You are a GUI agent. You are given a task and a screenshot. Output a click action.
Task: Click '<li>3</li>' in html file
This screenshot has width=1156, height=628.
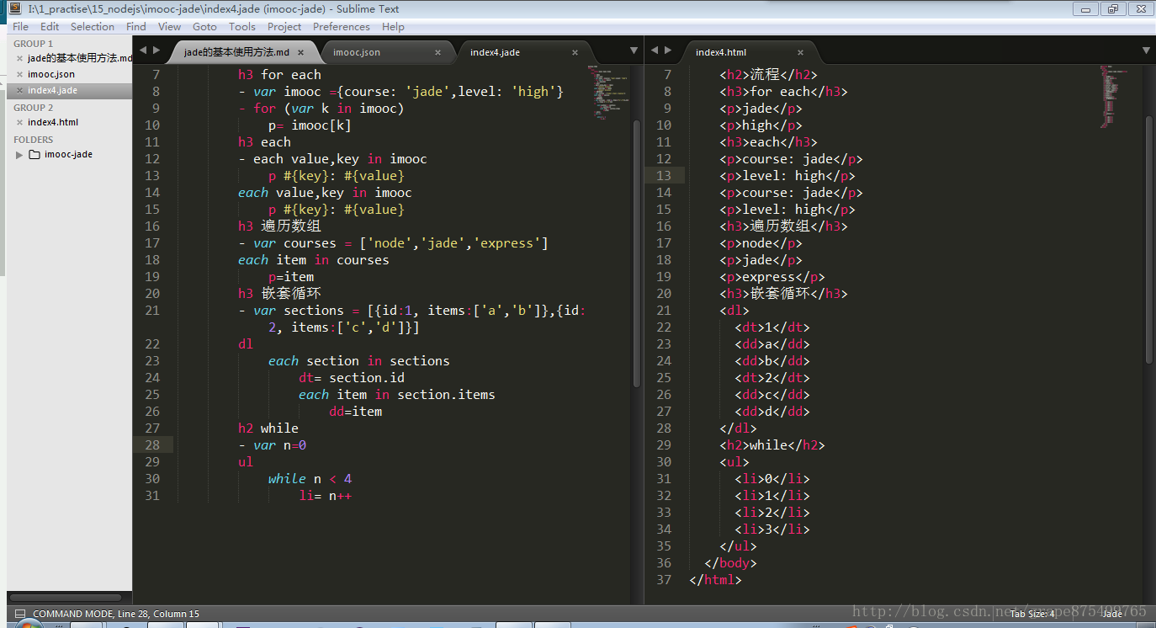tap(772, 530)
